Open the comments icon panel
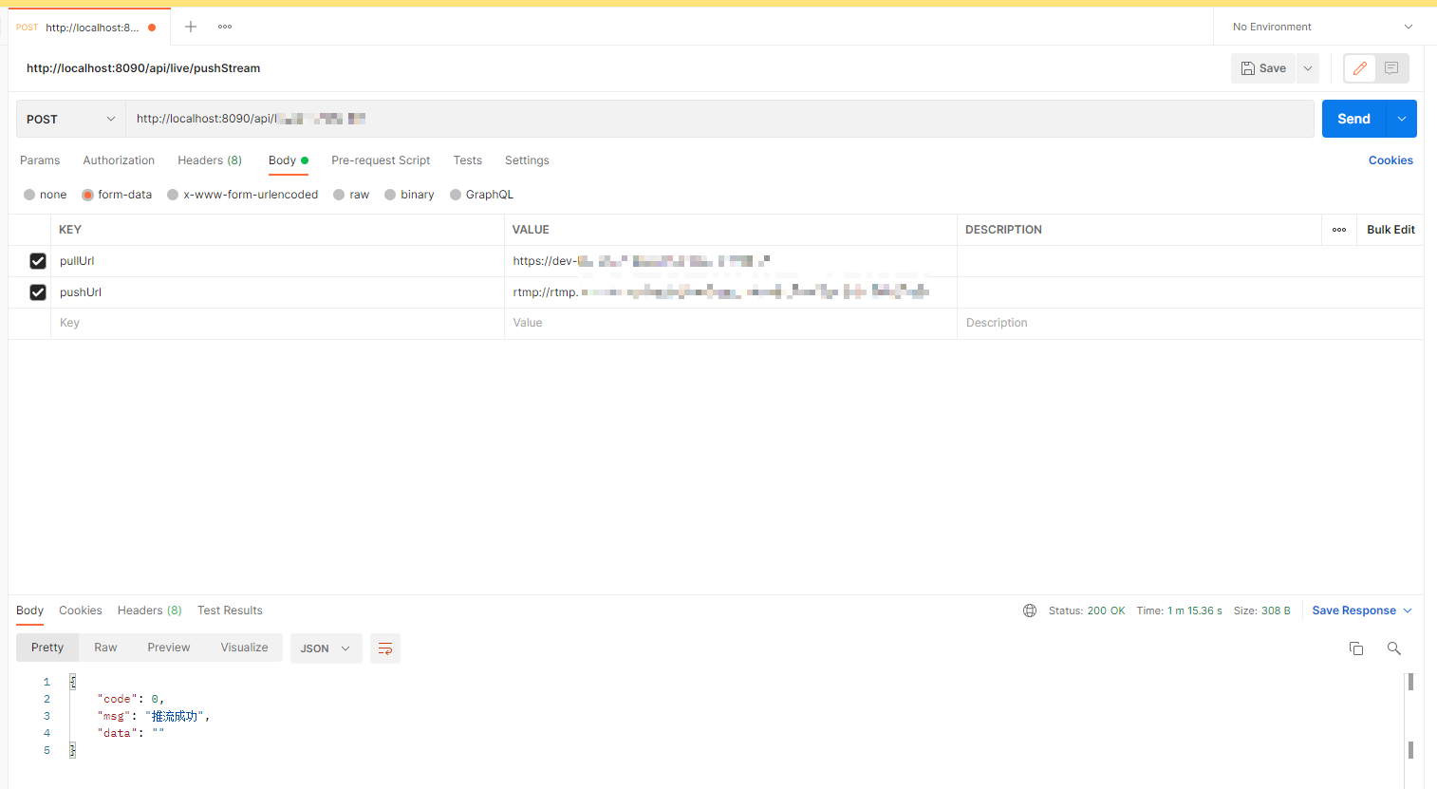Viewport: 1437px width, 789px height. click(x=1391, y=68)
